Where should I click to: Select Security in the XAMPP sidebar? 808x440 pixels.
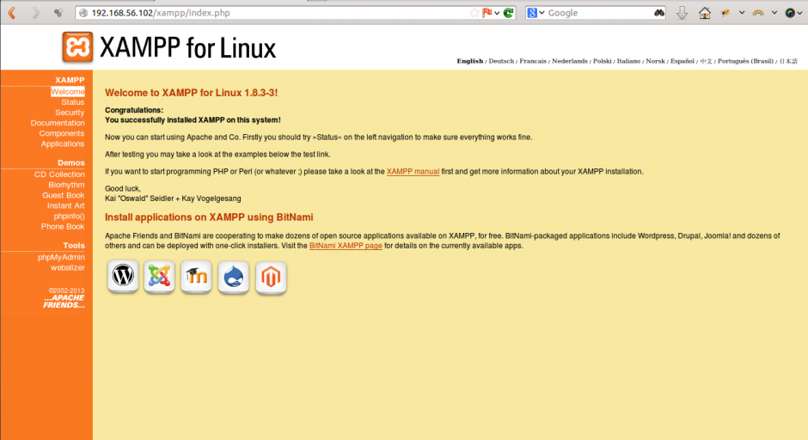(x=70, y=113)
